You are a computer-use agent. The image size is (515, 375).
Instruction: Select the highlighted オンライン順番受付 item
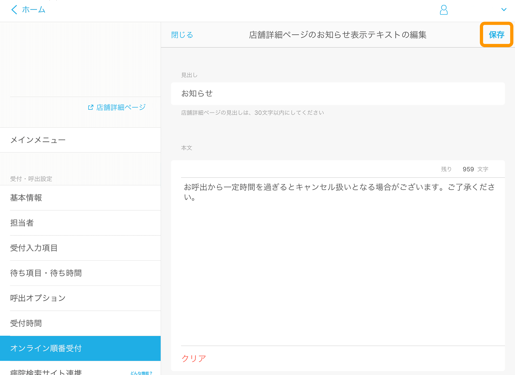[x=46, y=348]
